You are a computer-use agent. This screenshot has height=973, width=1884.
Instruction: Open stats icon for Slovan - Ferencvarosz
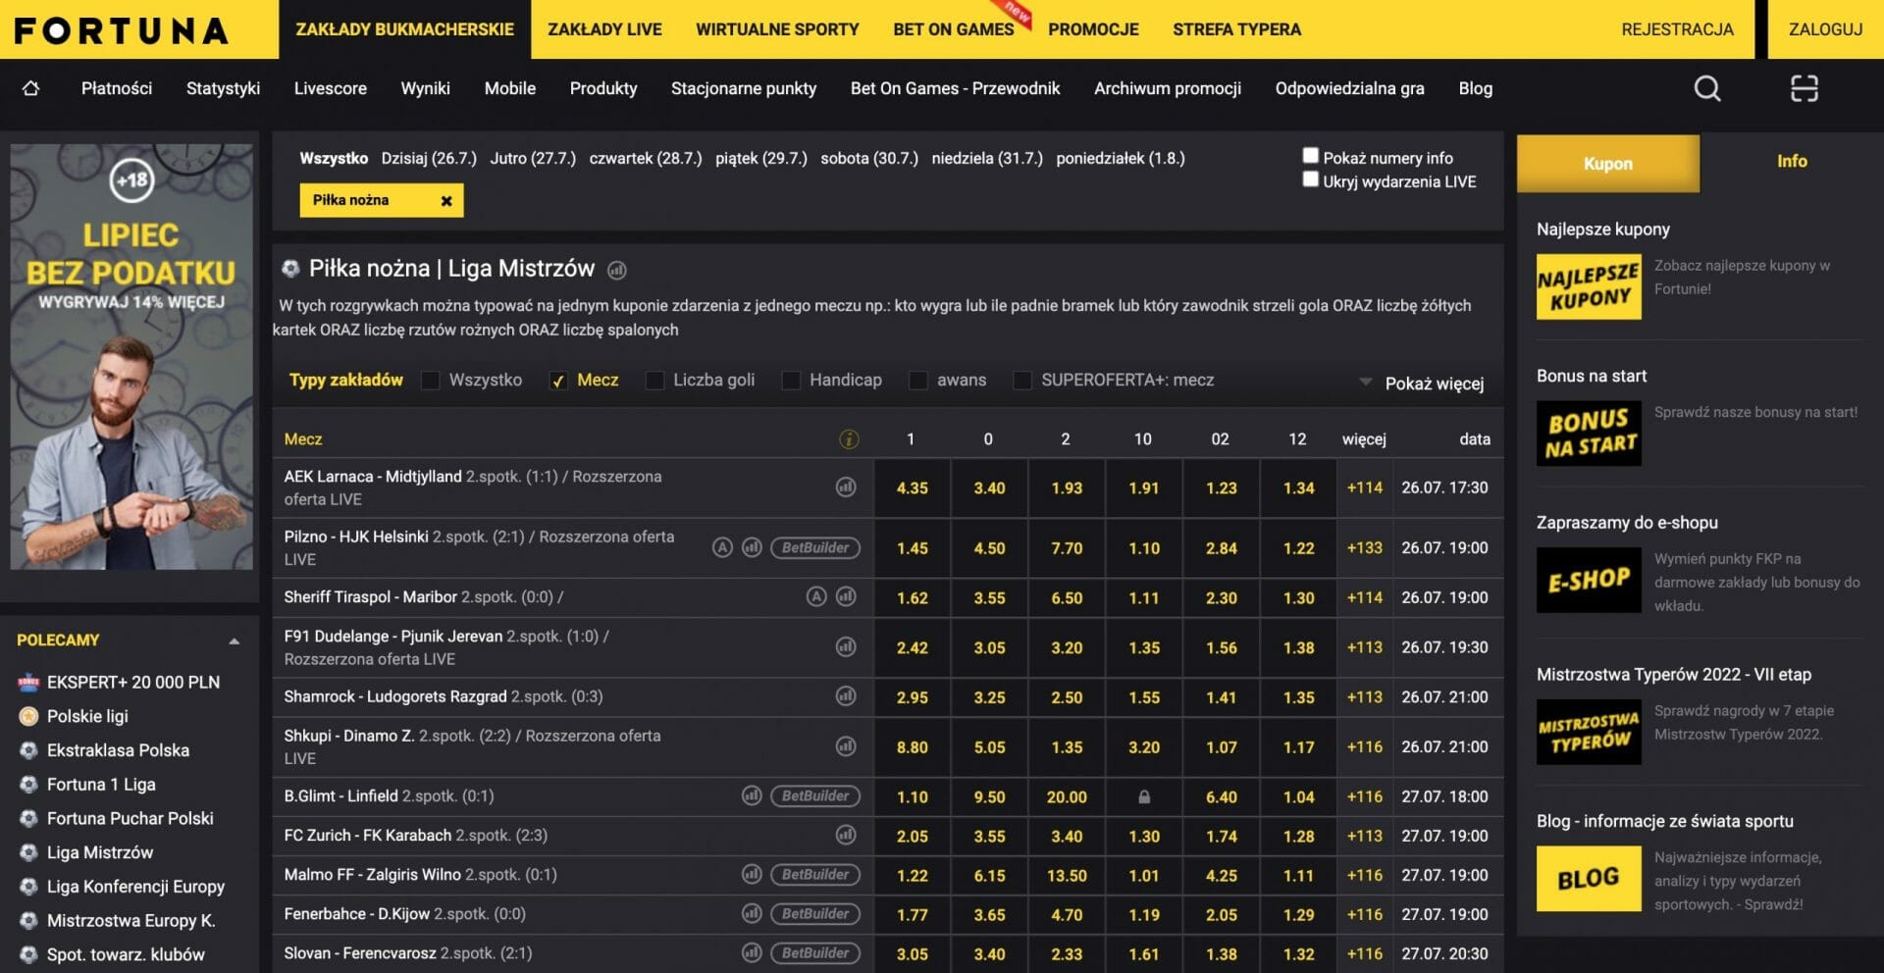pos(752,952)
